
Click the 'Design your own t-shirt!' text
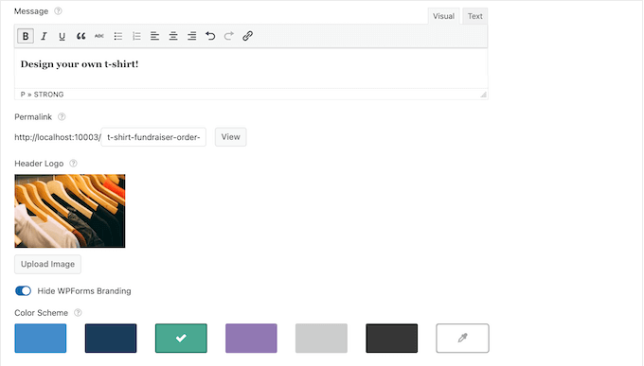click(80, 64)
